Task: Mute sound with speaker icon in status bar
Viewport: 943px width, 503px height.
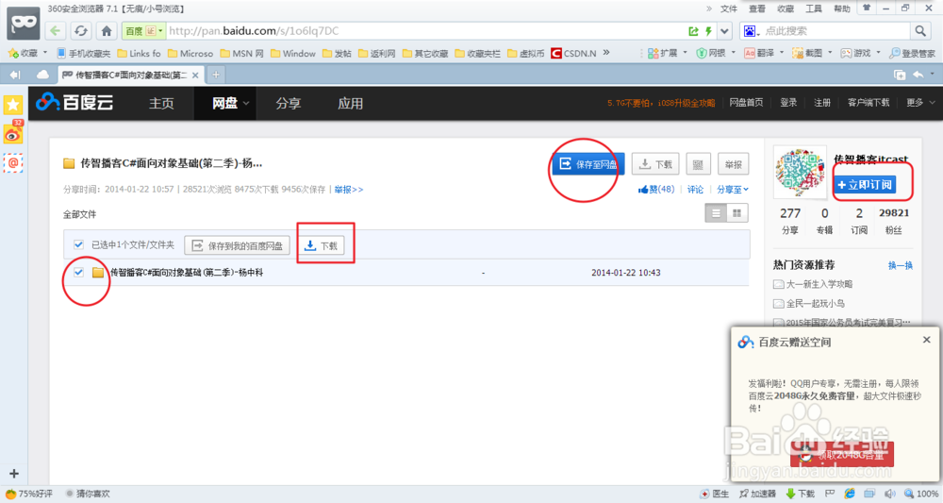Action: (x=890, y=494)
